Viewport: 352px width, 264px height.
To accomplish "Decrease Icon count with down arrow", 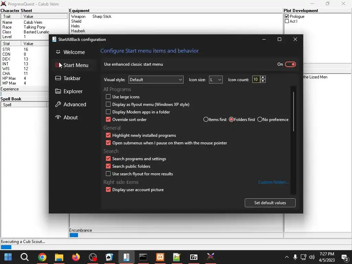I will tap(263, 81).
